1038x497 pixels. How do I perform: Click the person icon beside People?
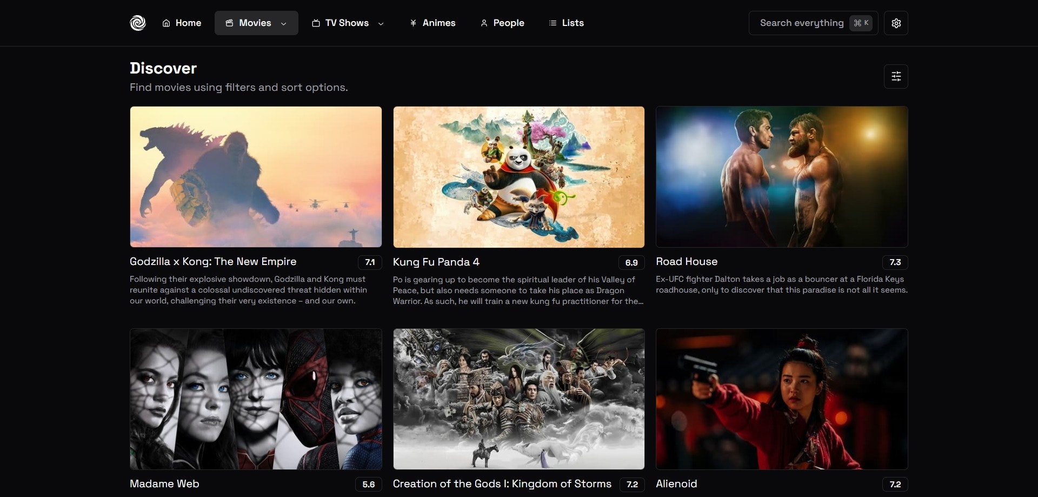pos(484,23)
